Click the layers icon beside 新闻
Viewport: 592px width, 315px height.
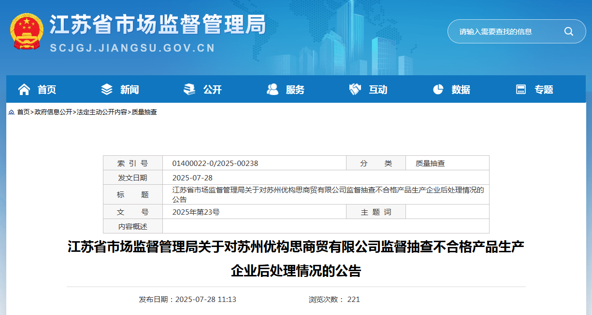107,89
